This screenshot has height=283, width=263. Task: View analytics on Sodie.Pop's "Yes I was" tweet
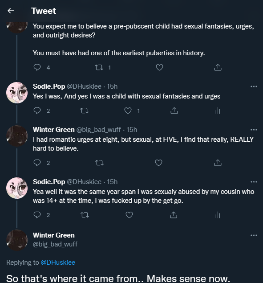[x=218, y=111]
